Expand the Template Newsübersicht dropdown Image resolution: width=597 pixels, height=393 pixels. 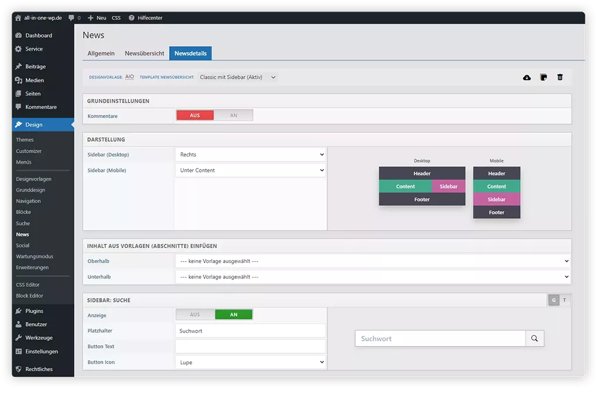click(x=237, y=77)
